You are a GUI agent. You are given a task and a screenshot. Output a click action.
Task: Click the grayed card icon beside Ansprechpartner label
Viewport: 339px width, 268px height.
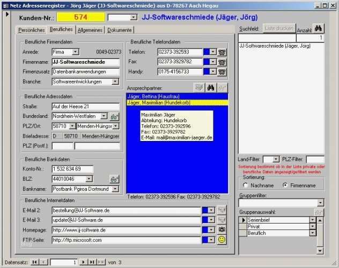tap(199, 88)
